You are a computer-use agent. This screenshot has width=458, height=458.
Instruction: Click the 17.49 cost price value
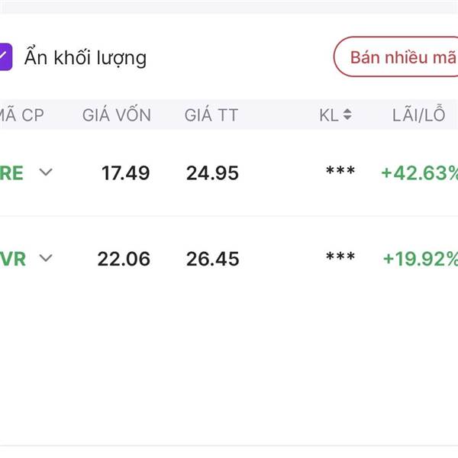point(126,173)
